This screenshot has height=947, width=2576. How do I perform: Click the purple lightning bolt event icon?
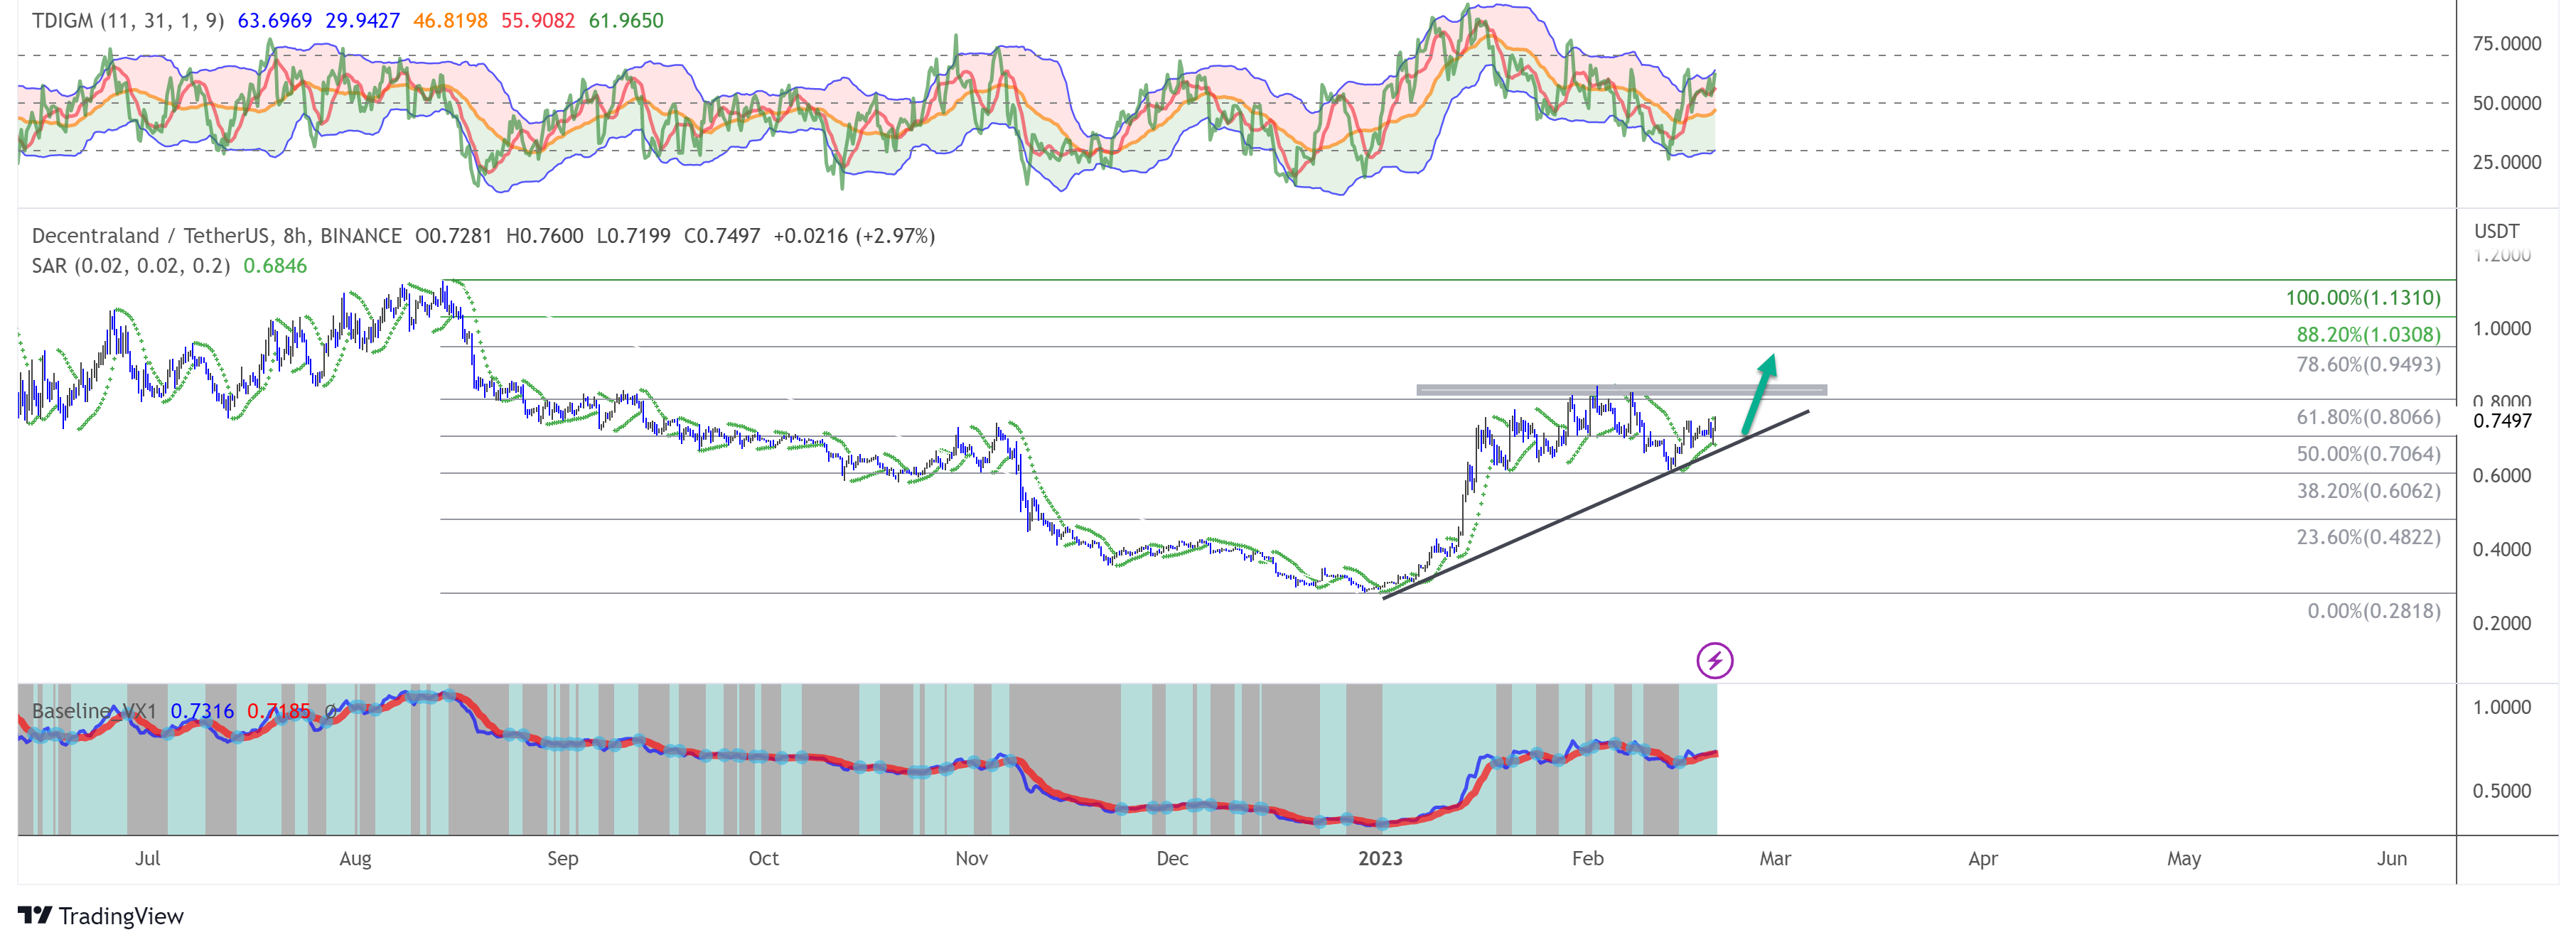[x=1714, y=660]
